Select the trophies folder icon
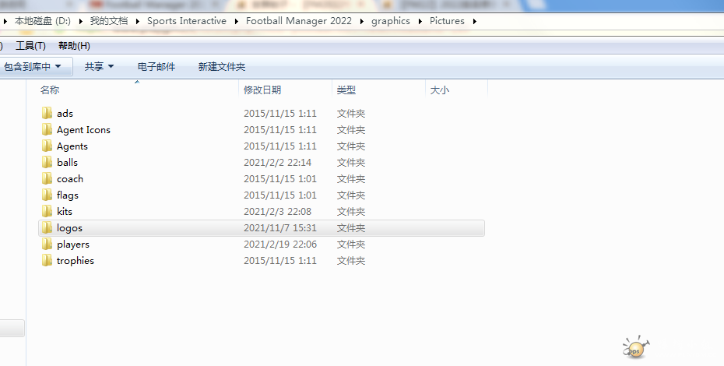Viewport: 724px width, 366px height. (47, 260)
